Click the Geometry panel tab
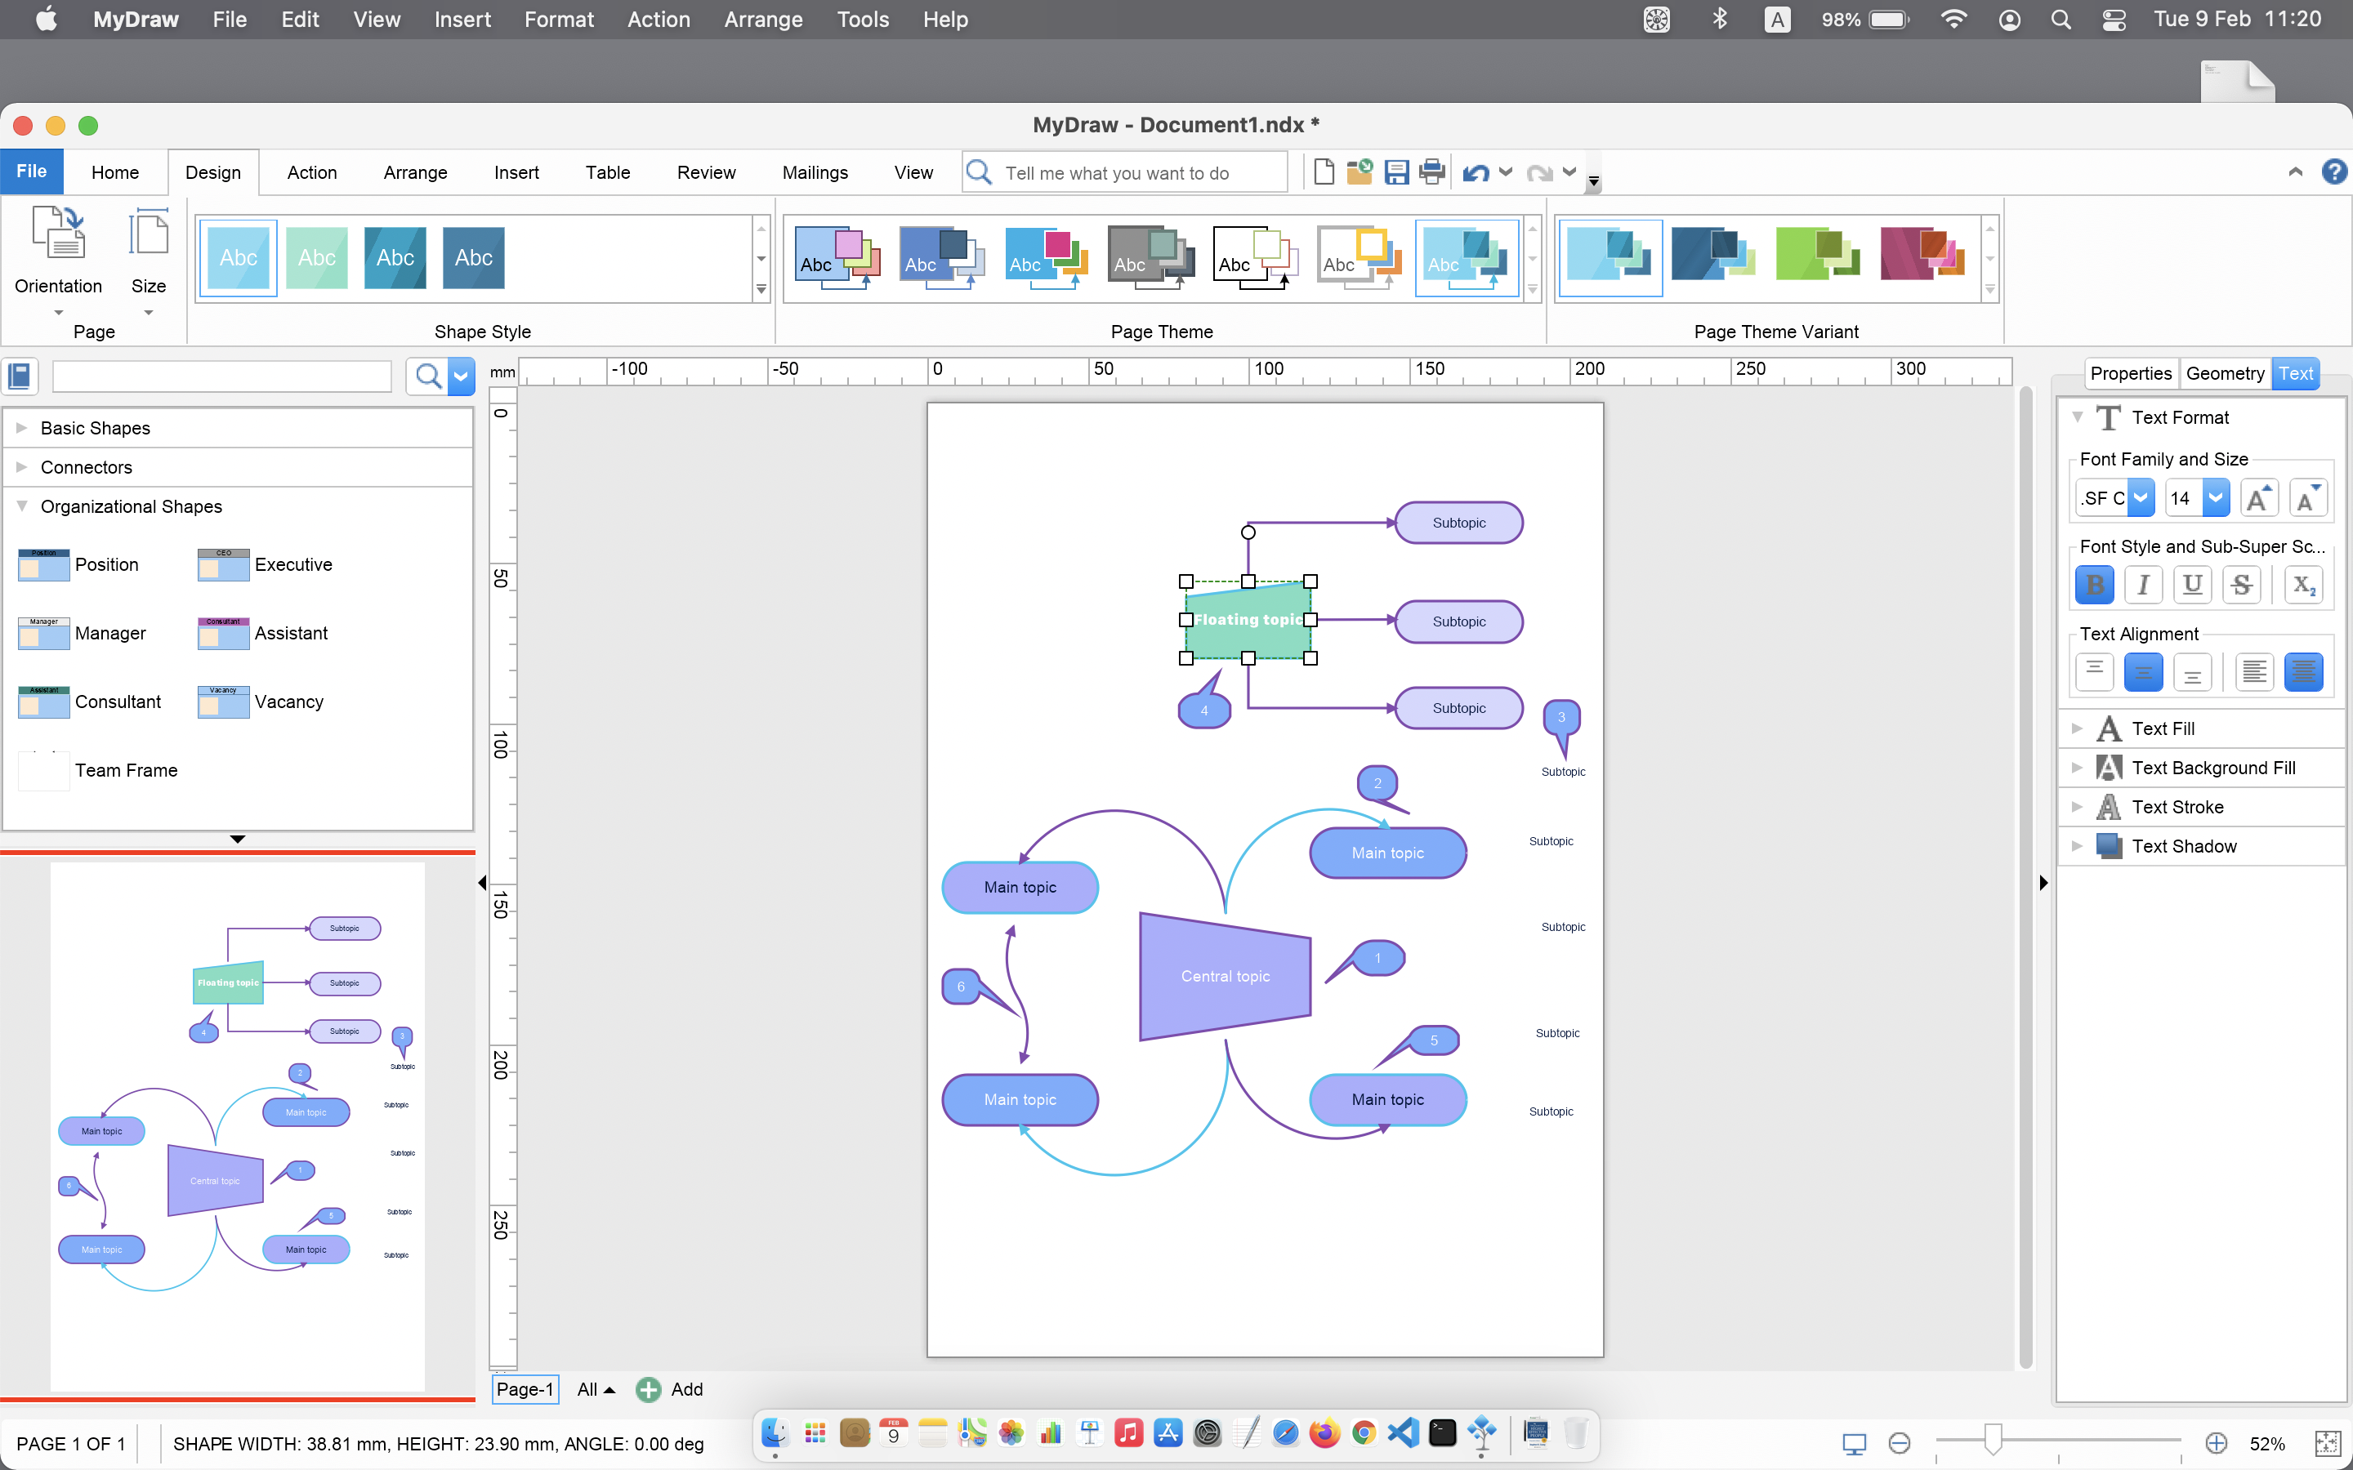The height and width of the screenshot is (1470, 2353). click(2226, 372)
